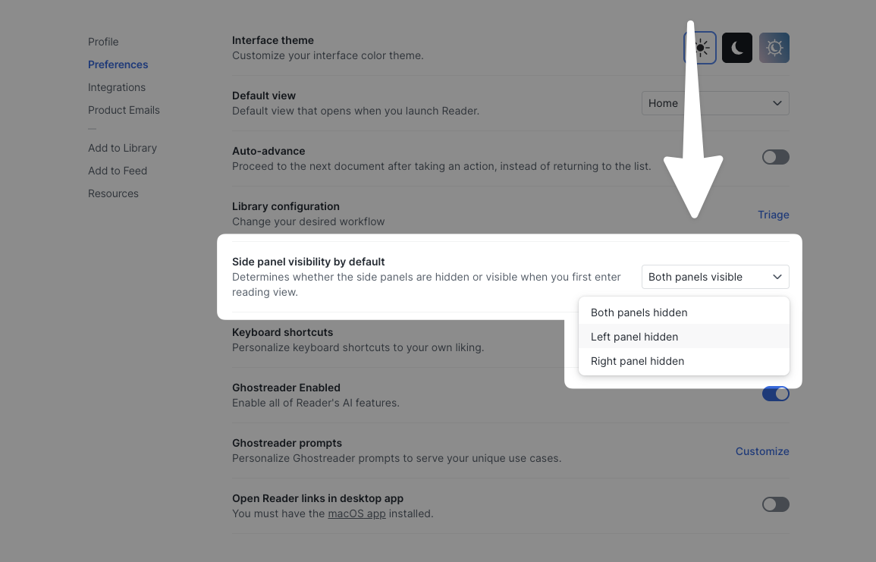Enable Open Reader links in desktop app

click(x=775, y=504)
